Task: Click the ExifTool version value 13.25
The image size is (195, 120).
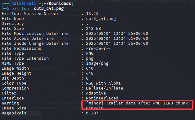Action: tap(92, 14)
